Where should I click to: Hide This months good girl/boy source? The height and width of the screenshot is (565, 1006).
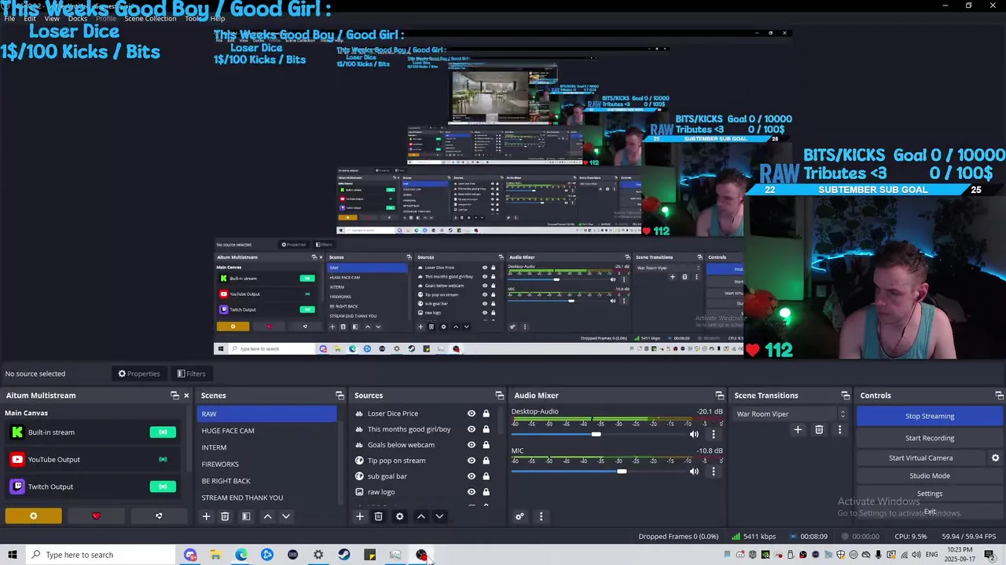click(472, 429)
